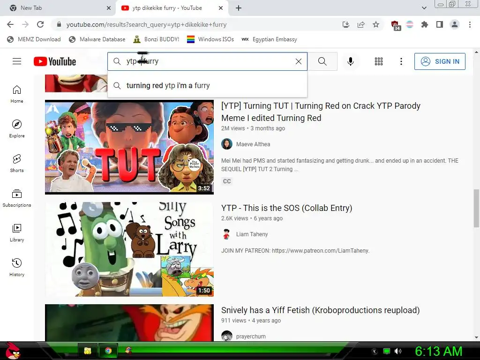Screen dimensions: 480x360
Task: Clear the search box with X
Action: point(299,61)
